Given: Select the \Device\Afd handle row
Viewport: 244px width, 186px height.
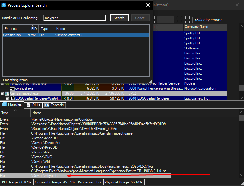Looking at the screenshot, I should [86, 161].
